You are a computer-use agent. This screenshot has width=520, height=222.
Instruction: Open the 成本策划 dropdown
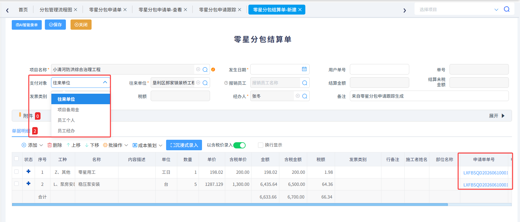tap(148, 145)
